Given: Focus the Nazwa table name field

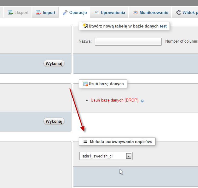Looking at the screenshot, I should click(x=128, y=41).
